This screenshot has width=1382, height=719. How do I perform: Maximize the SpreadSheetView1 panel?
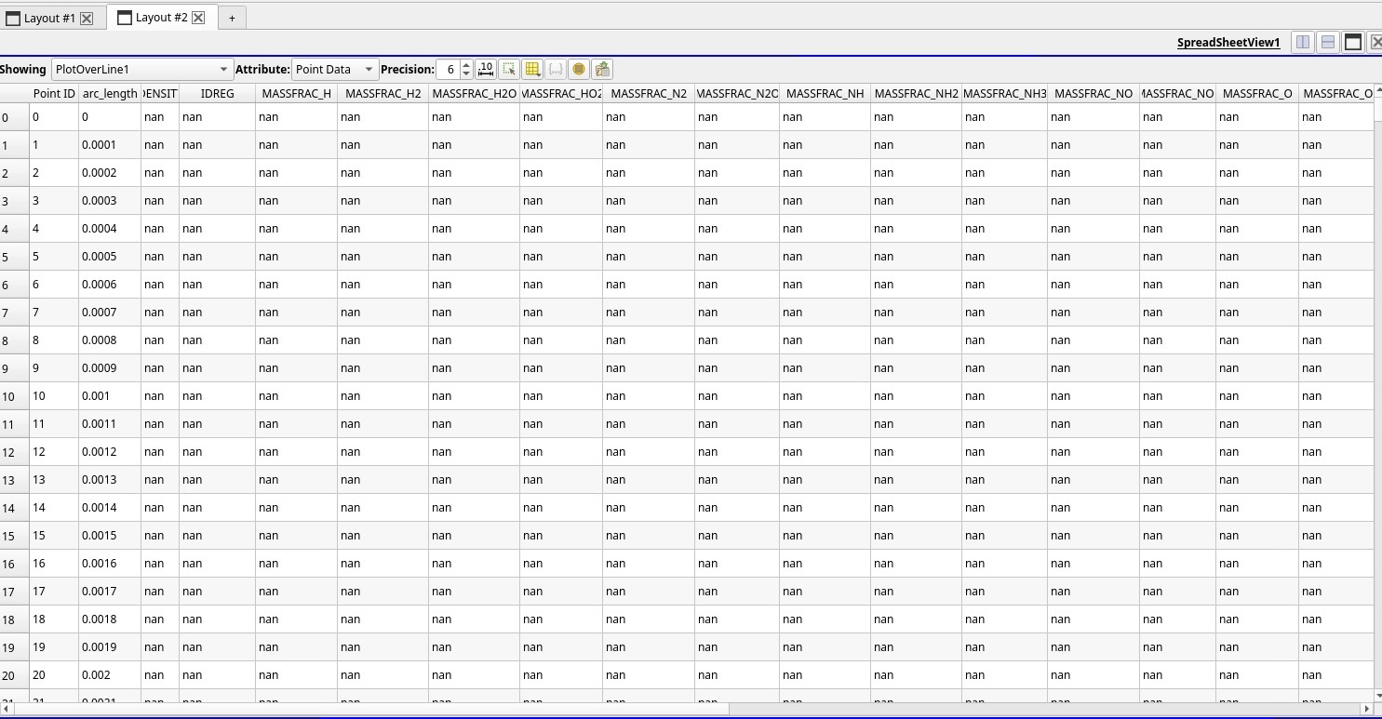[x=1353, y=42]
